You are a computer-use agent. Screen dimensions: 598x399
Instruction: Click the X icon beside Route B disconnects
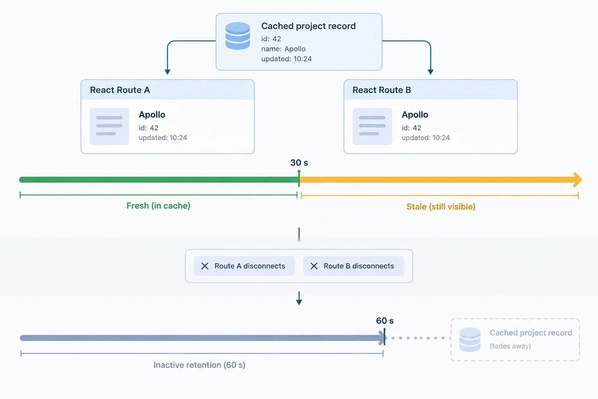[x=314, y=266]
